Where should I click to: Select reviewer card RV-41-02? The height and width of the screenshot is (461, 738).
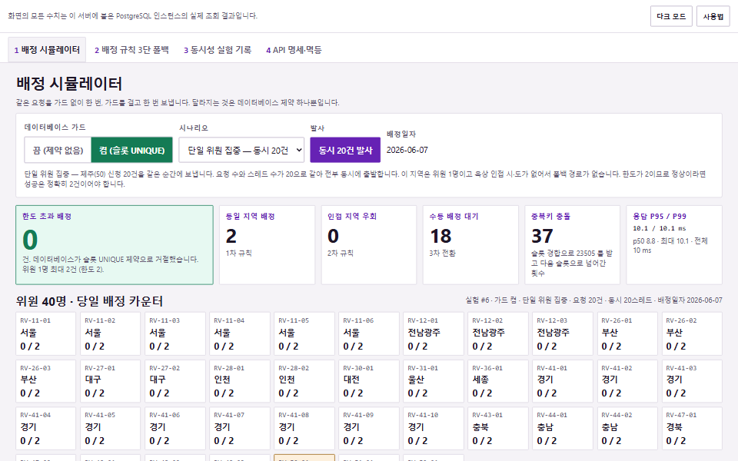point(627,381)
